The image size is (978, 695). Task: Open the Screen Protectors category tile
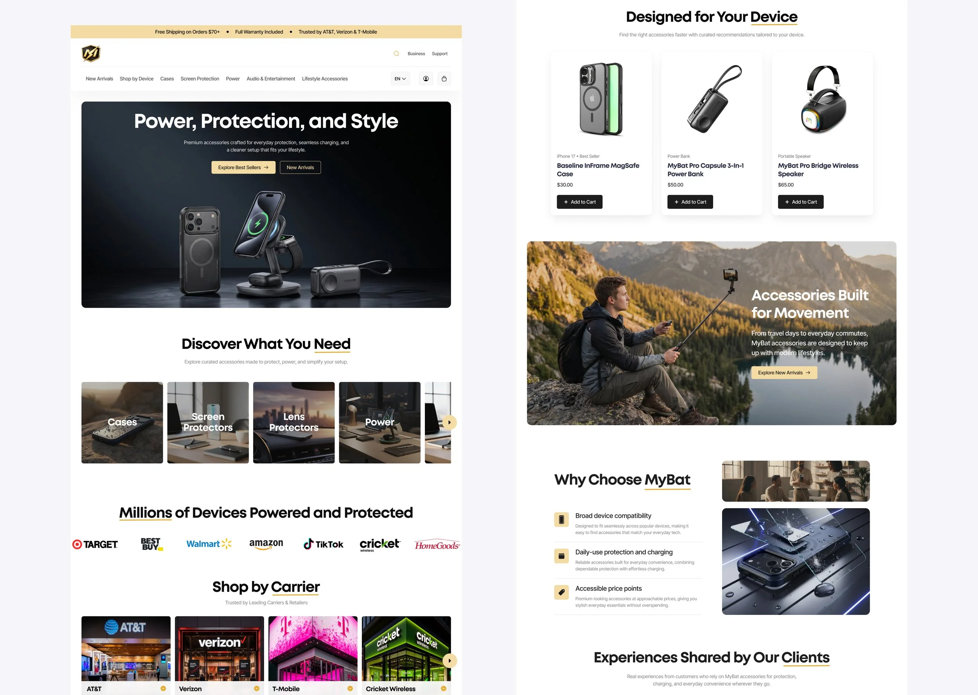208,423
